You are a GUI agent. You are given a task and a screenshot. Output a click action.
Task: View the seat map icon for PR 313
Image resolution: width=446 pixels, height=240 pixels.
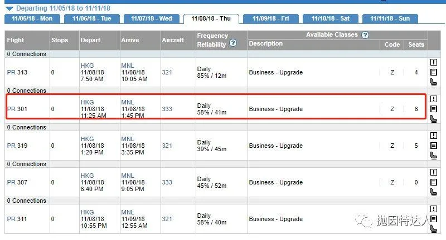click(434, 82)
